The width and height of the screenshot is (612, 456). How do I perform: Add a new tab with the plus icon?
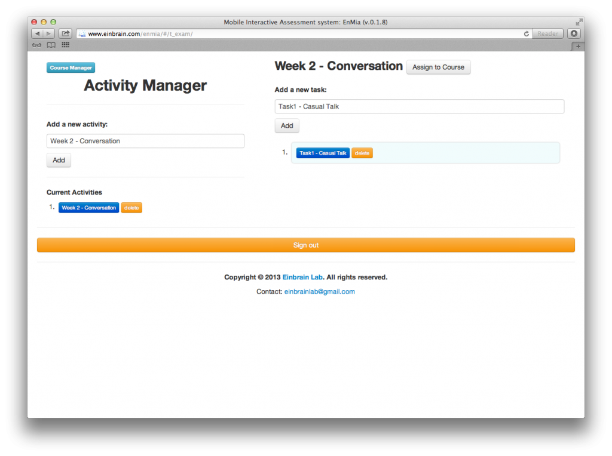[578, 47]
